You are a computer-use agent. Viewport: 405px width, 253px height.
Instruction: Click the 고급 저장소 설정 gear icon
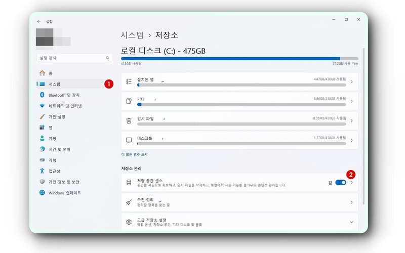click(x=129, y=222)
